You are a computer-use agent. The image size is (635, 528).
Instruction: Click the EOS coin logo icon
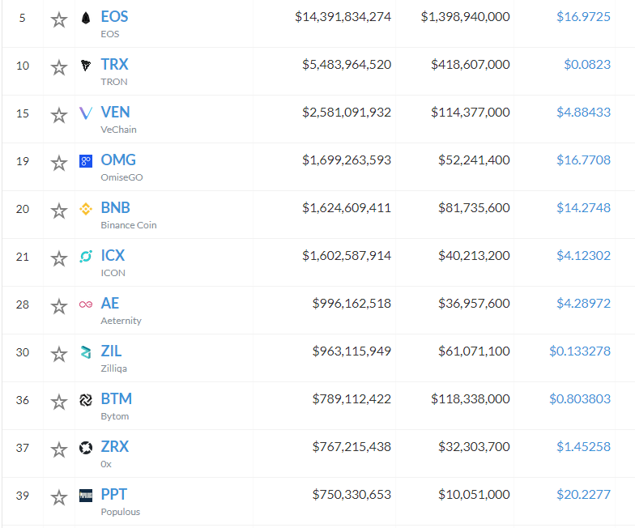point(86,18)
